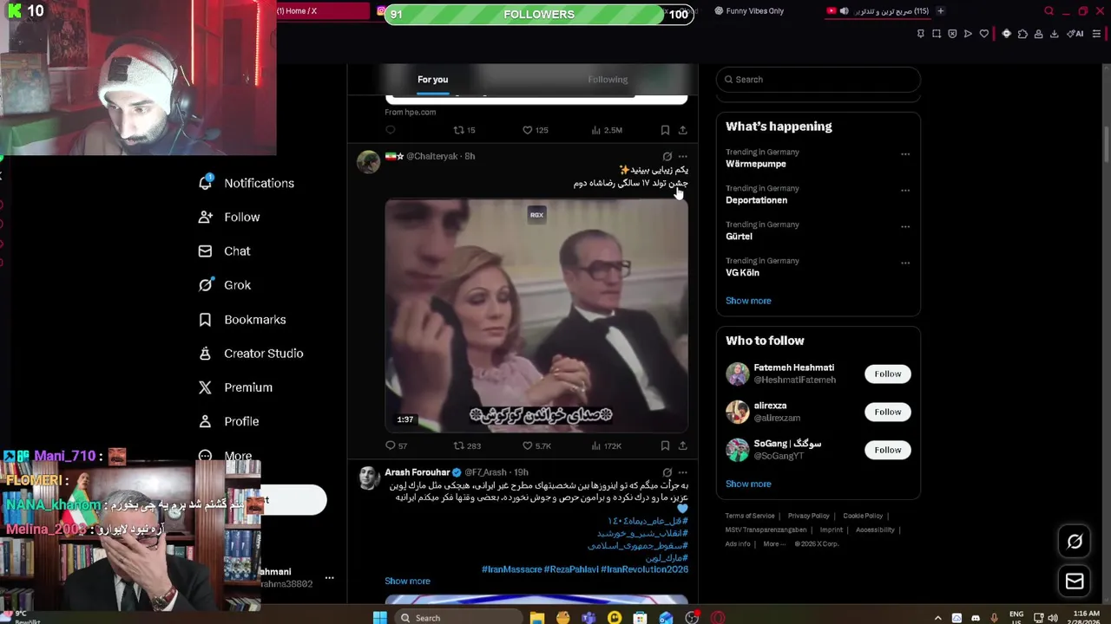Image resolution: width=1111 pixels, height=624 pixels.
Task: Click the X search input field
Action: click(x=818, y=80)
